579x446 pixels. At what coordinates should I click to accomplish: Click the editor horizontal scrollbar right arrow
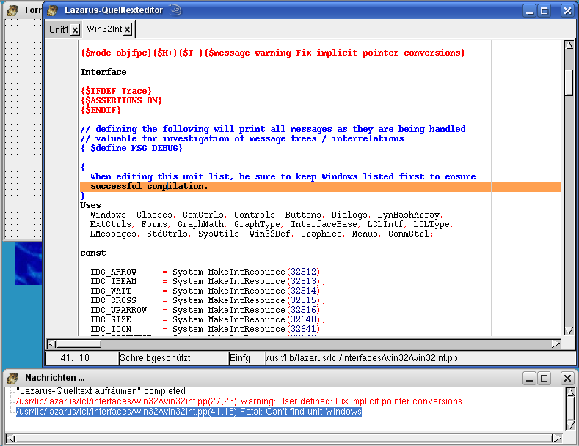pyautogui.click(x=556, y=343)
